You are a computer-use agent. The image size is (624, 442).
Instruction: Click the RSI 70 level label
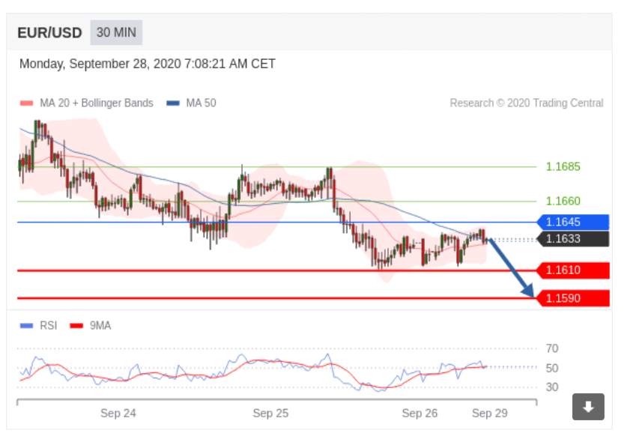552,349
